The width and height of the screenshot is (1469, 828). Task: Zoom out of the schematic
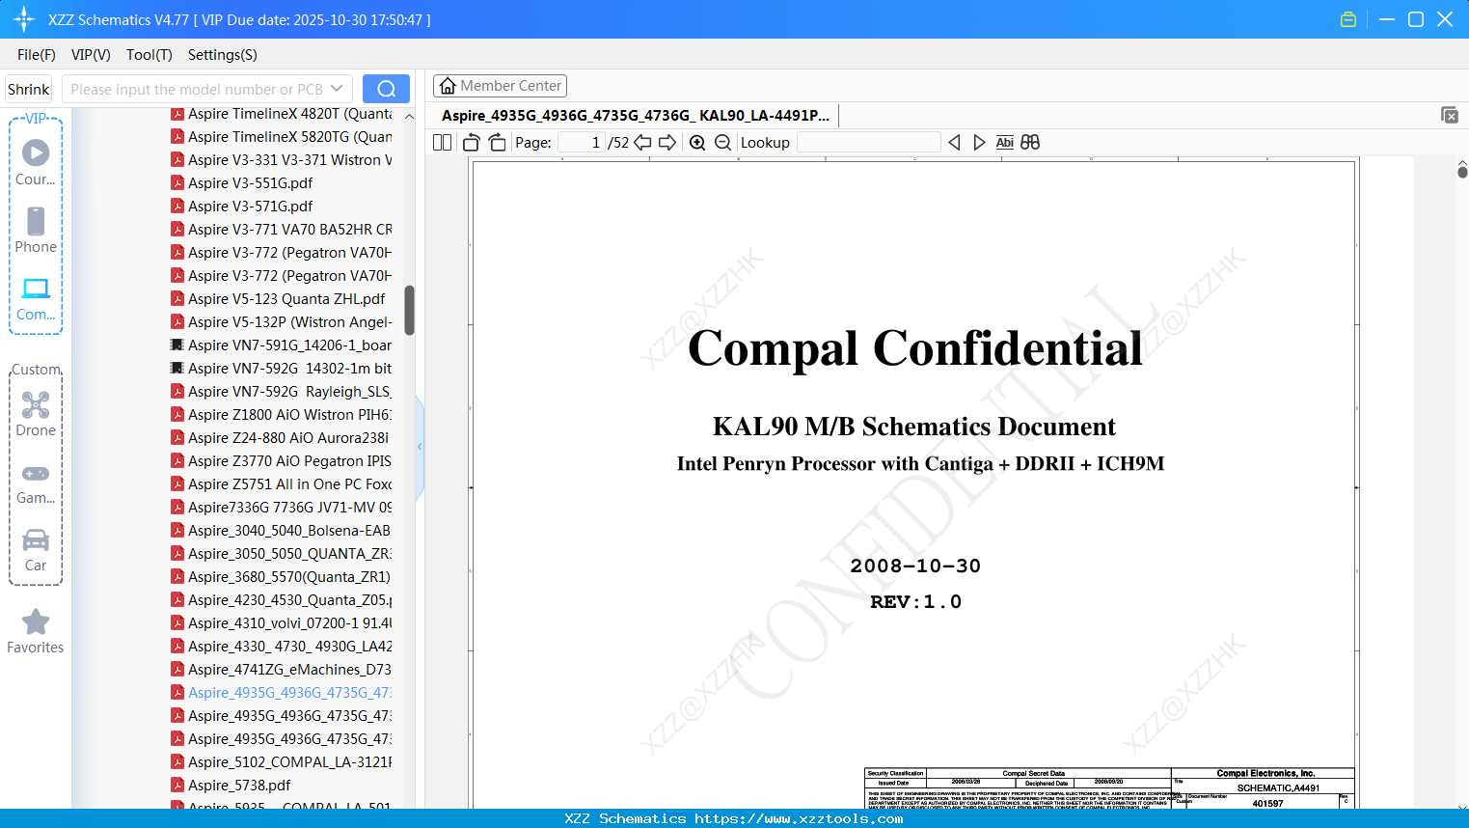coord(723,143)
